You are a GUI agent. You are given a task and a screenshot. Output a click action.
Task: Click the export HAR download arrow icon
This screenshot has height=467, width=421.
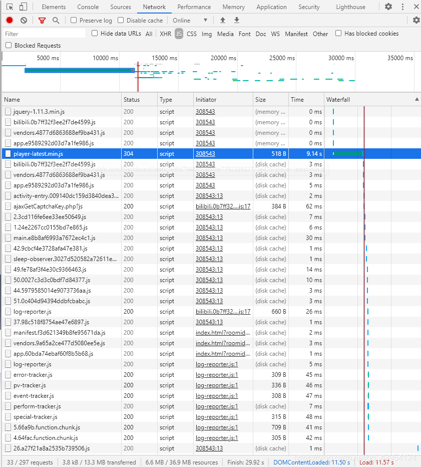click(237, 20)
